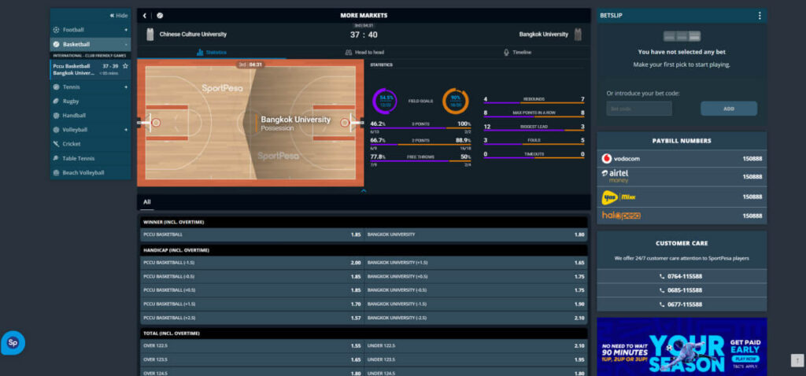Bet Bangkok University to win at 1.80
This screenshot has height=376, width=806.
[x=476, y=234]
